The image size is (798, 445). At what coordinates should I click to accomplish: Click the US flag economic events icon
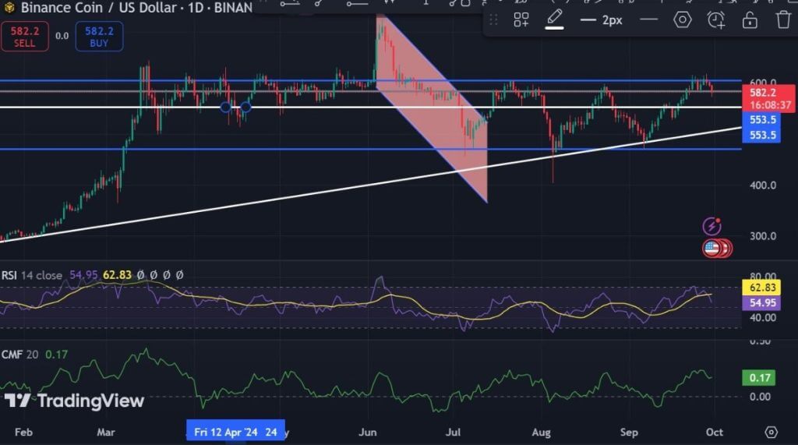712,249
